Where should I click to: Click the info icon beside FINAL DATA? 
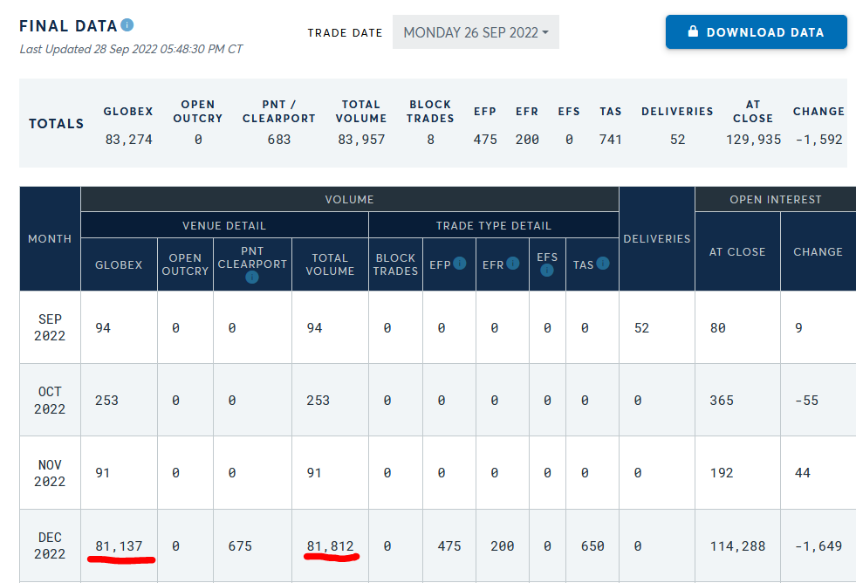coord(127,25)
